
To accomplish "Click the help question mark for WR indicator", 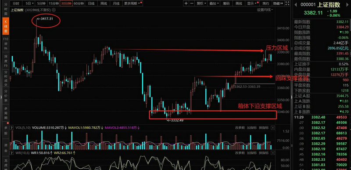I will coord(12,153).
